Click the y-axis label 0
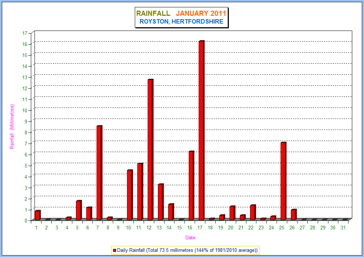Screen dimensions: 364x257 tap(26, 221)
